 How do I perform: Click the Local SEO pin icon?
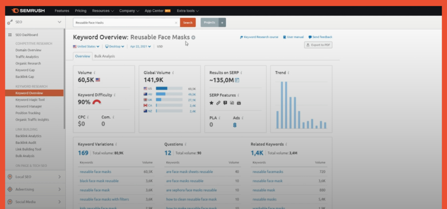[x=10, y=177]
